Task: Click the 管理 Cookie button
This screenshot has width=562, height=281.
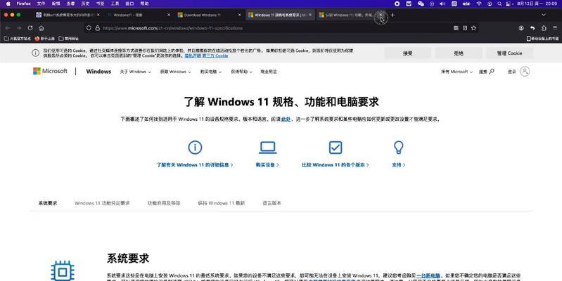Action: coord(509,53)
